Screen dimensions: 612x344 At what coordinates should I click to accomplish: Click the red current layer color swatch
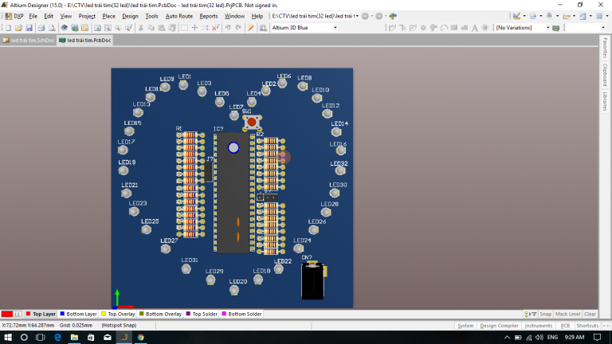(x=7, y=314)
